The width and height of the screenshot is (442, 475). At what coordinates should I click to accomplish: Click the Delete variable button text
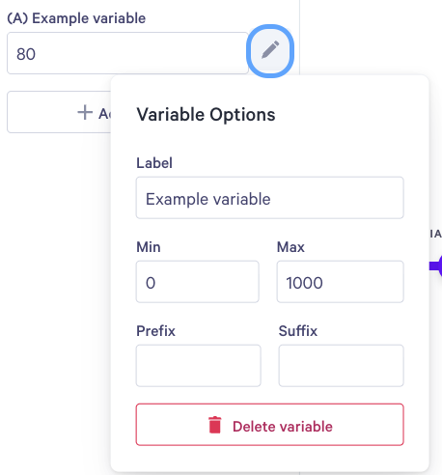tap(283, 427)
